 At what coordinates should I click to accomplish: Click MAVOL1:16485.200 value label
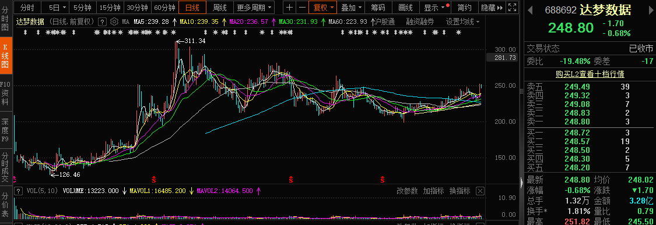click(x=157, y=191)
